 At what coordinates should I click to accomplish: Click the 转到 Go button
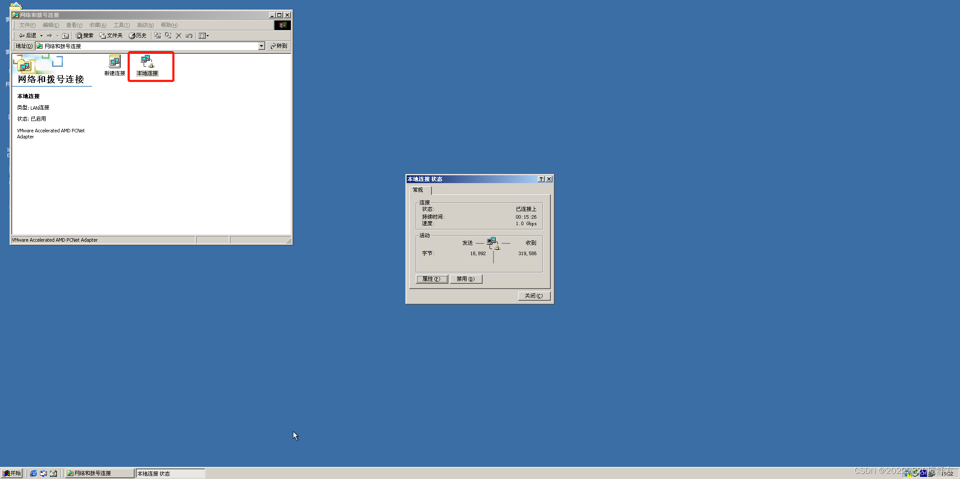tap(279, 46)
